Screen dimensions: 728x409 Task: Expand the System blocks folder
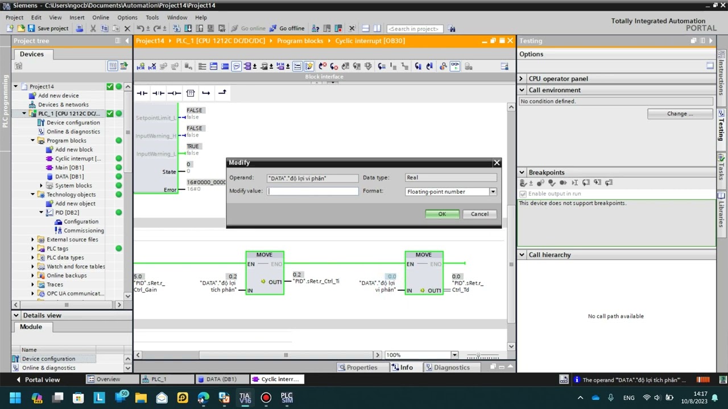(x=42, y=186)
